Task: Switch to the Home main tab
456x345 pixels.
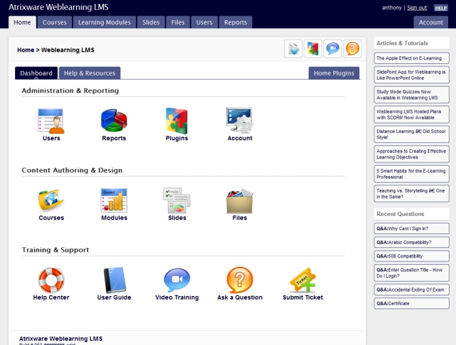Action: point(22,22)
